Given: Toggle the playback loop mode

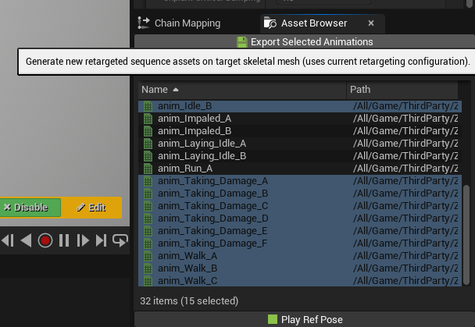Looking at the screenshot, I should (120, 241).
